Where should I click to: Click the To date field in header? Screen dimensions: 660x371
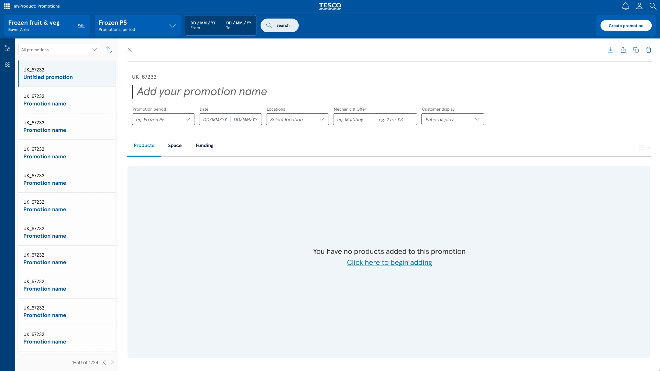tap(239, 25)
